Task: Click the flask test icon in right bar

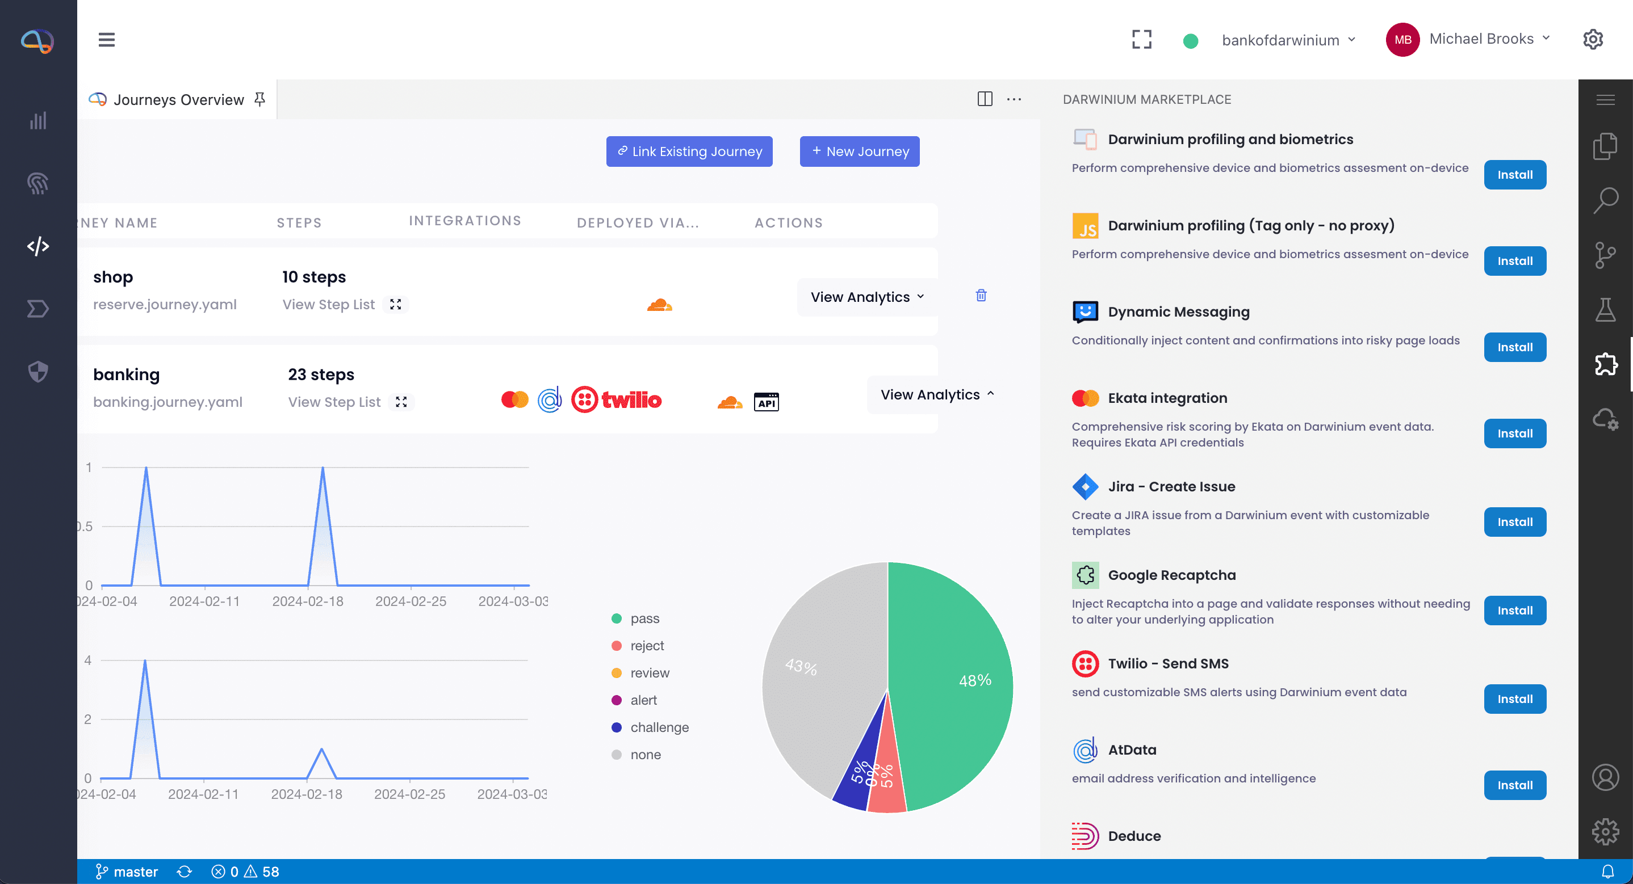Action: [1605, 310]
